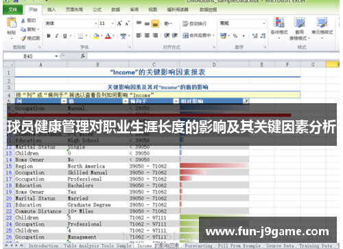Open the Fill From Example sheet tab

(239, 246)
